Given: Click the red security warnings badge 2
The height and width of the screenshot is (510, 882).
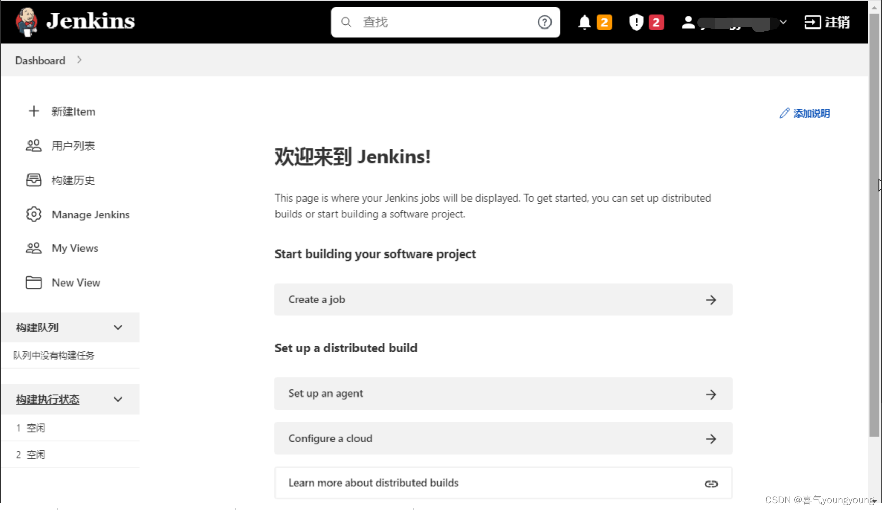Looking at the screenshot, I should pos(656,22).
